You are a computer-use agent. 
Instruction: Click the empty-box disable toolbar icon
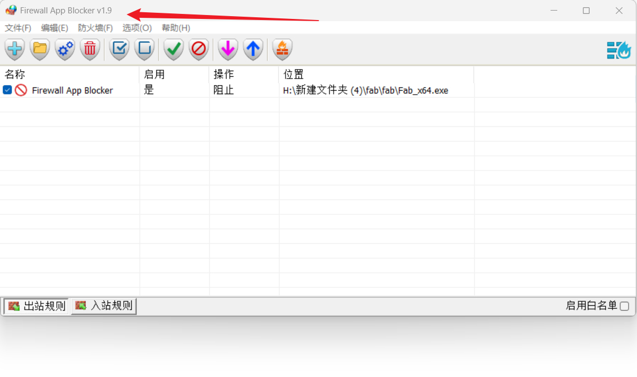pyautogui.click(x=144, y=49)
